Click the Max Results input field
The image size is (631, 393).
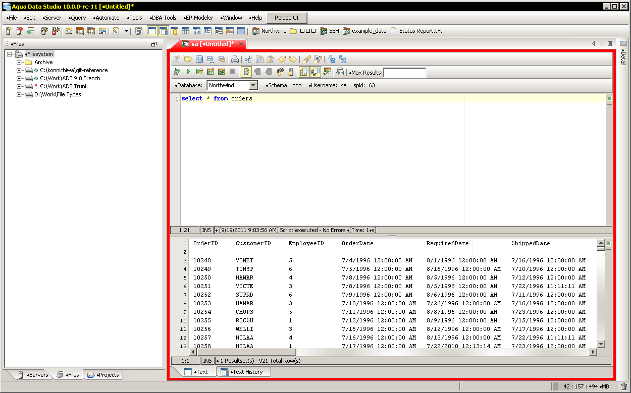(x=405, y=73)
